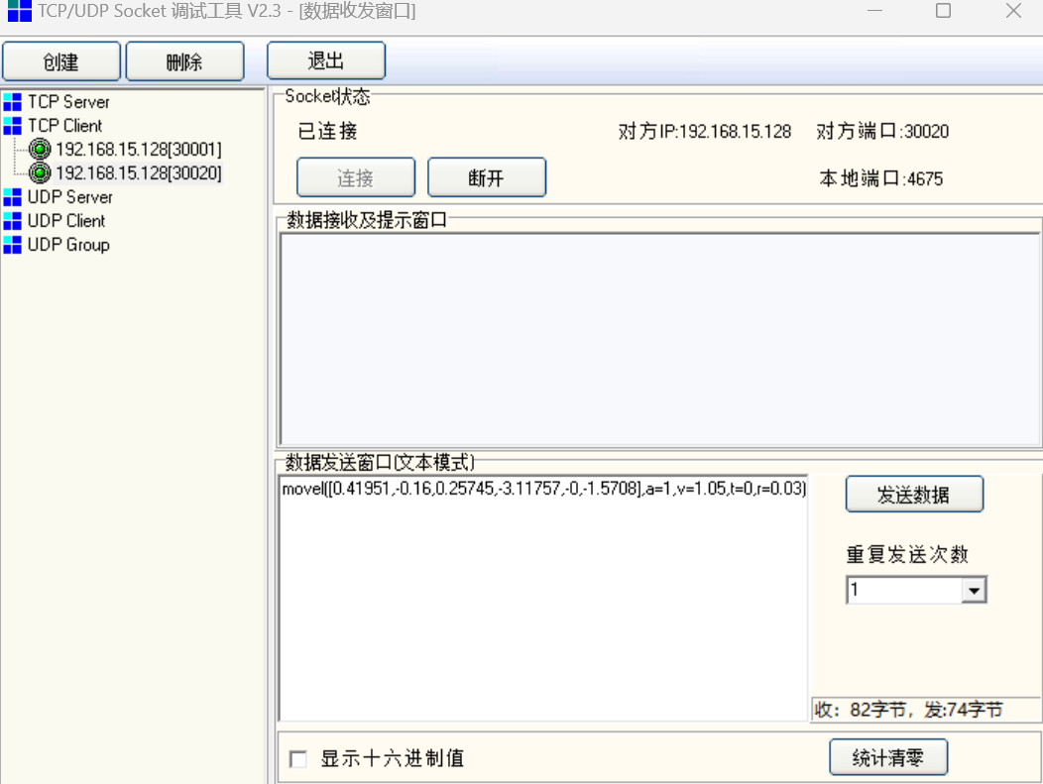Click green status icon for port 30001
Viewport: 1043px width, 784px height.
[40, 150]
